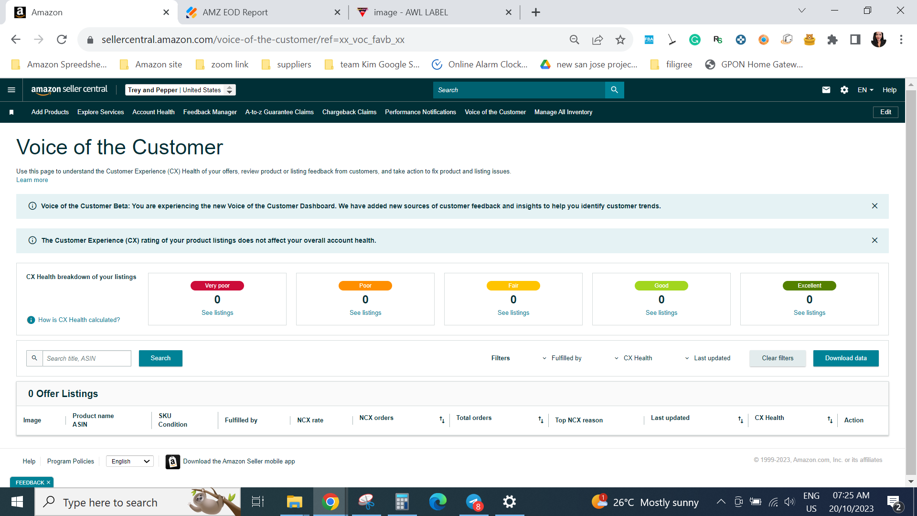The height and width of the screenshot is (516, 917).
Task: Expand the Fulfilled by filter
Action: [562, 358]
